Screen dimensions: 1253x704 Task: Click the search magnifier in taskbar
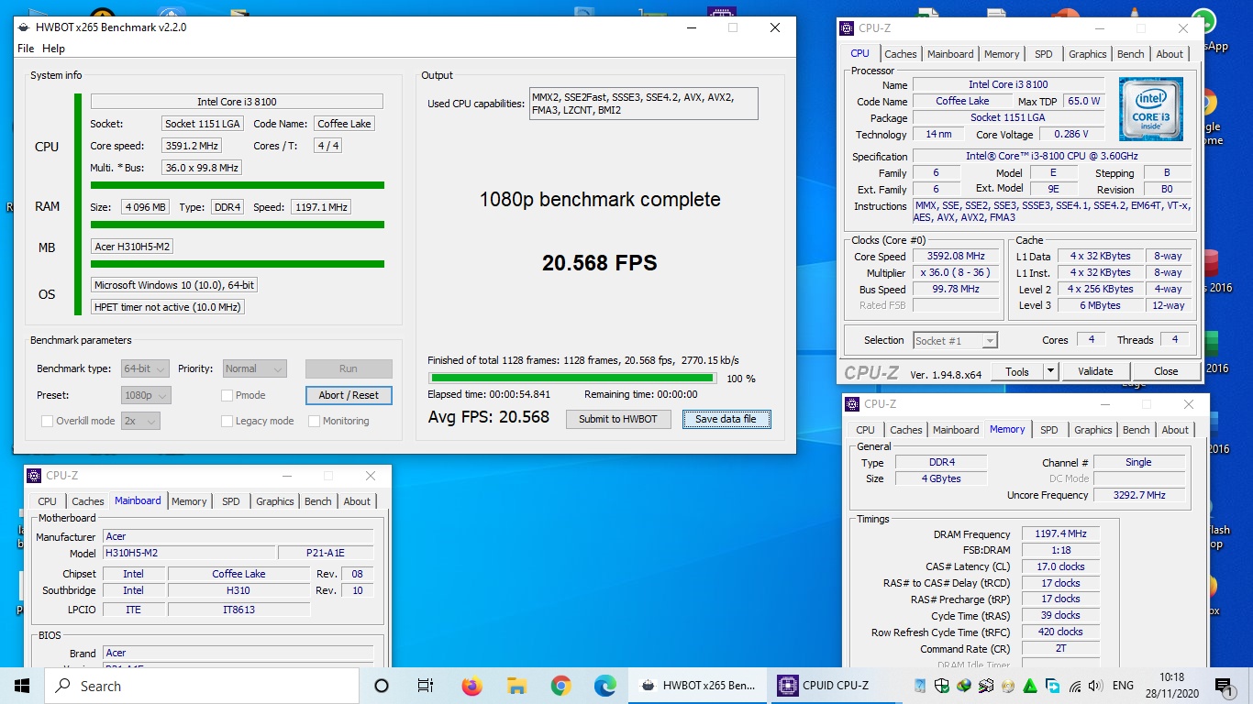pyautogui.click(x=62, y=686)
